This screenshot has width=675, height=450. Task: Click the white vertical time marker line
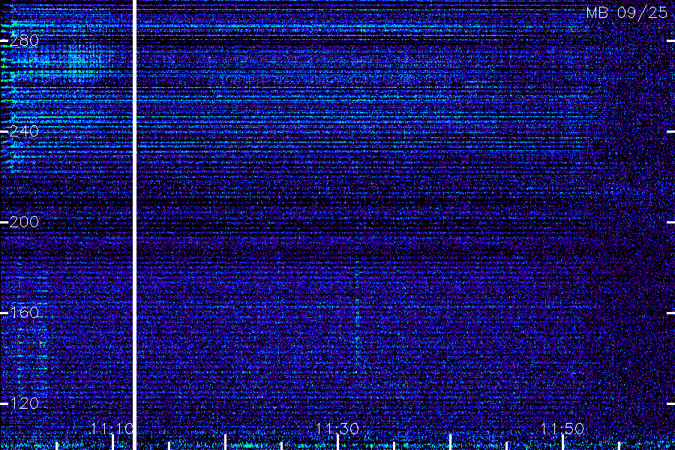134,225
